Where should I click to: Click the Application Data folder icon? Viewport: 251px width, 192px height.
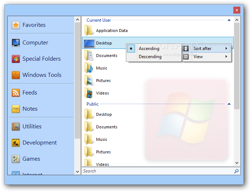click(88, 30)
